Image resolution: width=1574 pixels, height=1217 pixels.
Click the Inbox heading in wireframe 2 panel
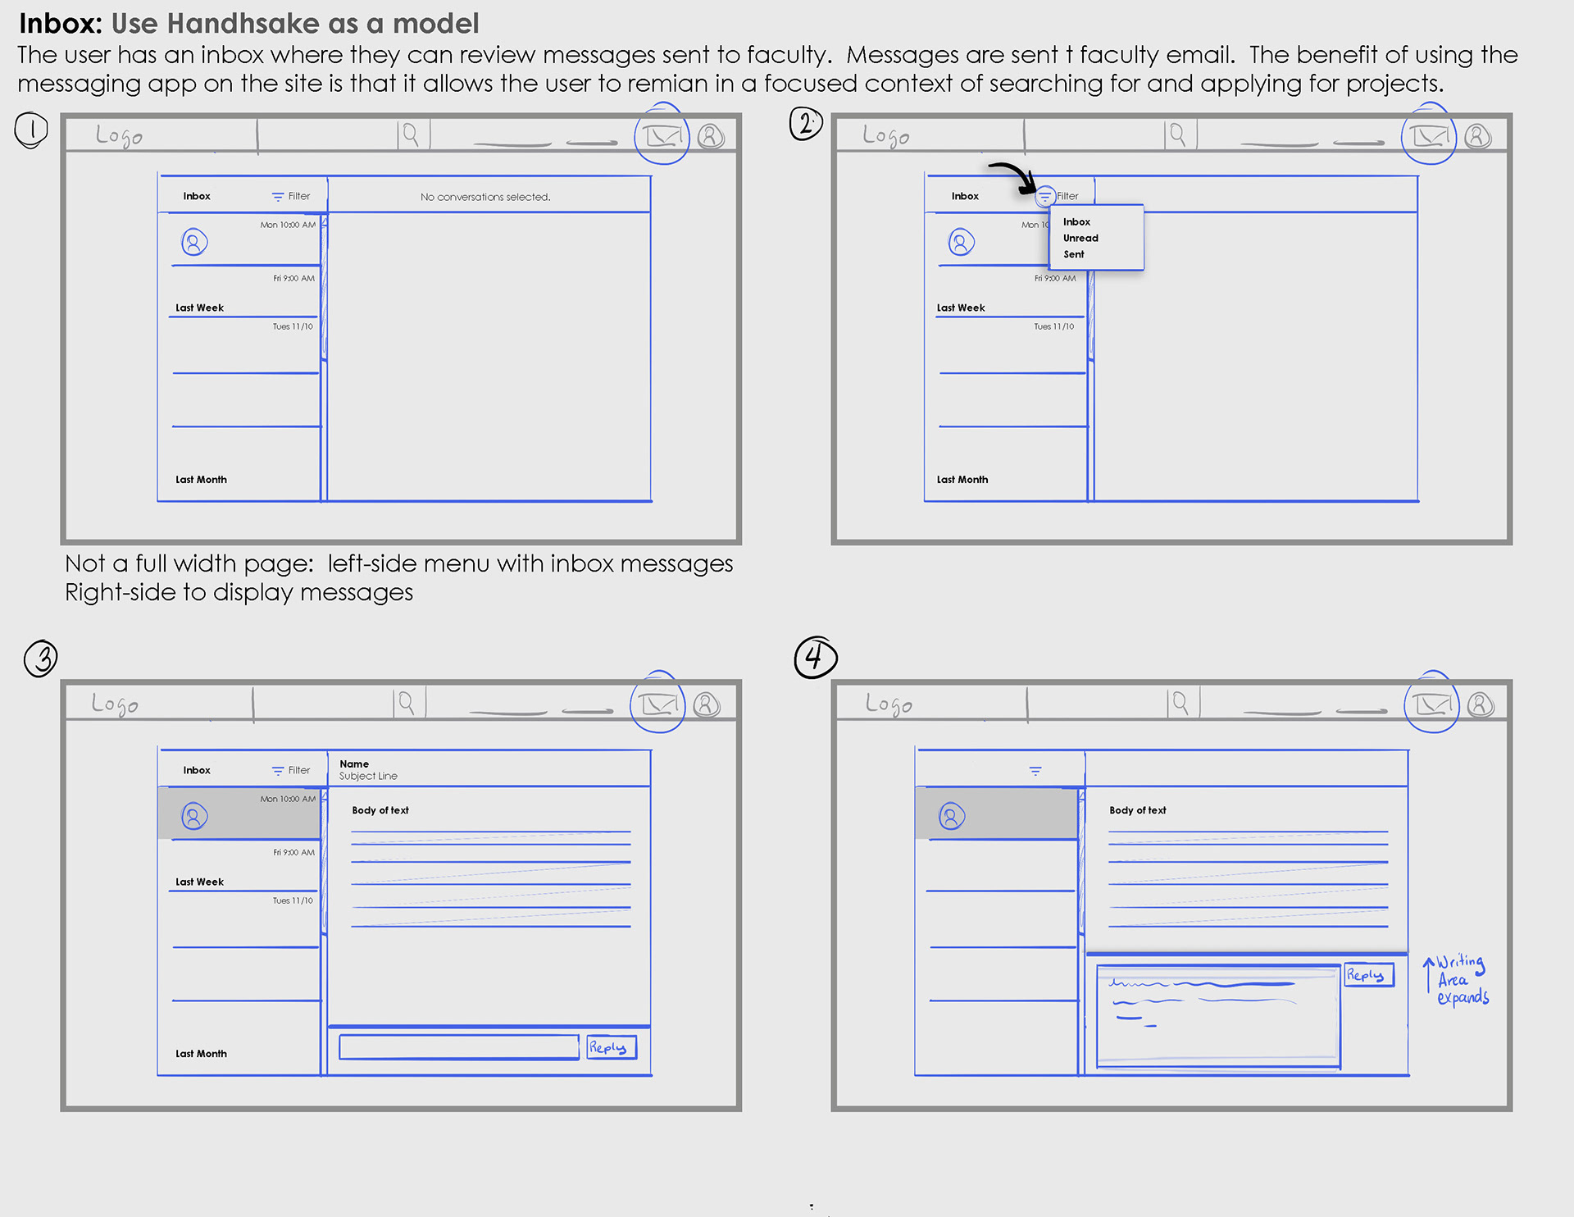(x=965, y=197)
